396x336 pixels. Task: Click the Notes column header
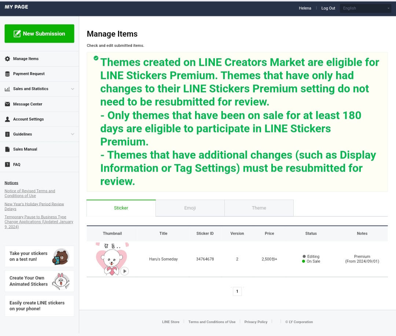point(362,233)
